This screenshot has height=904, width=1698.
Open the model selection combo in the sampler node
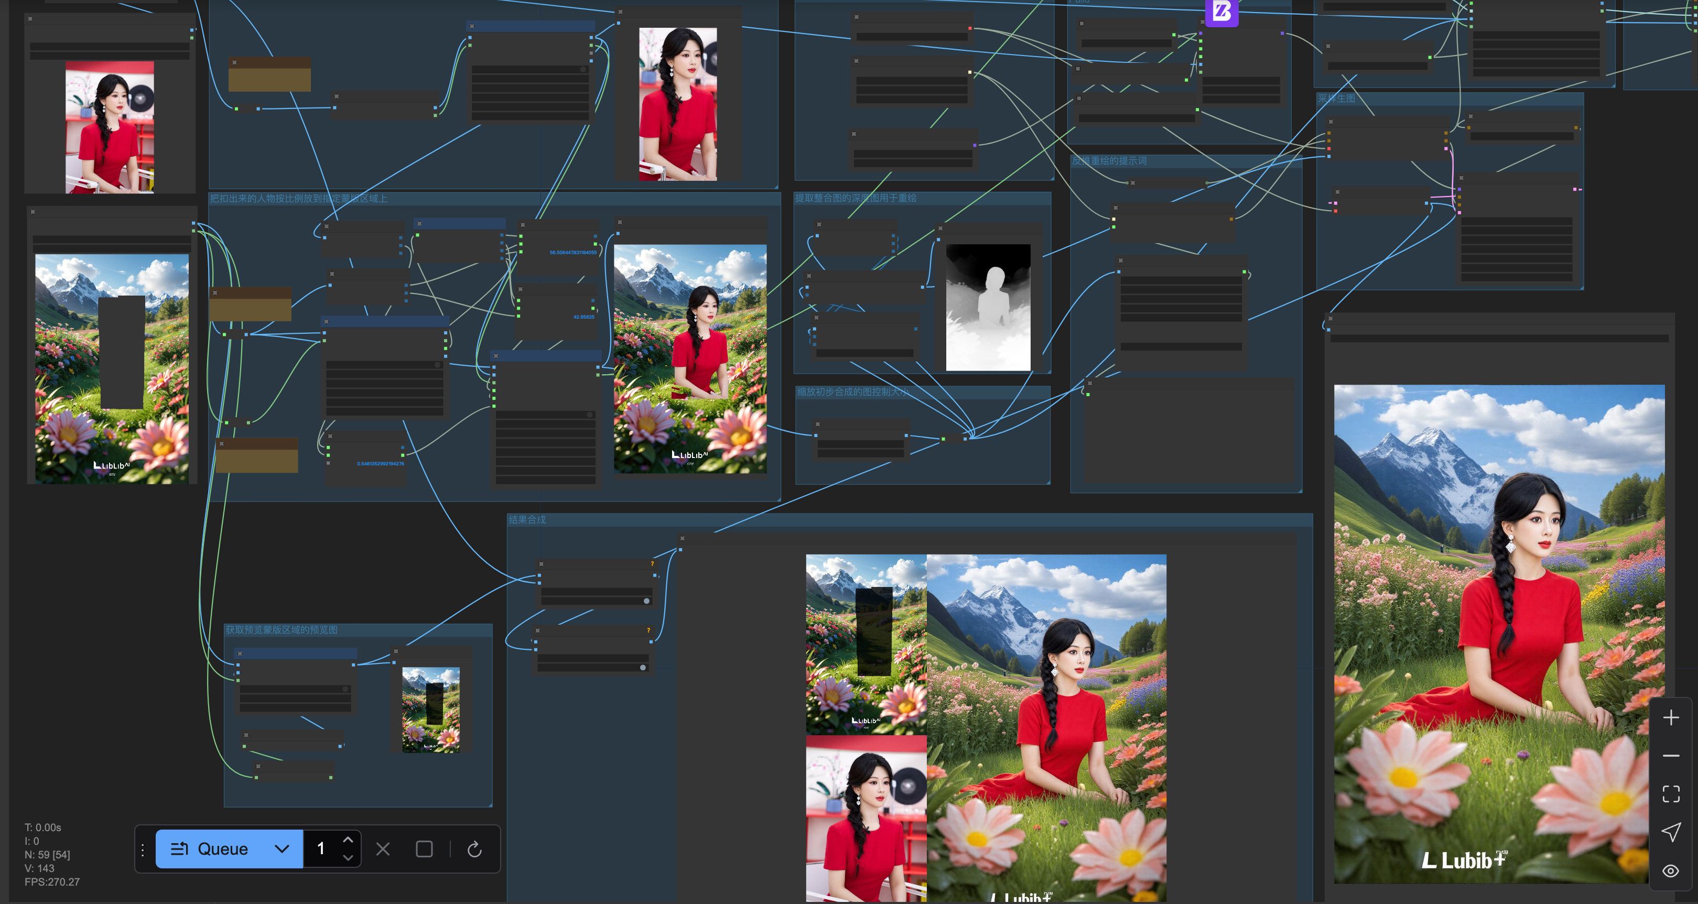pos(1516,221)
